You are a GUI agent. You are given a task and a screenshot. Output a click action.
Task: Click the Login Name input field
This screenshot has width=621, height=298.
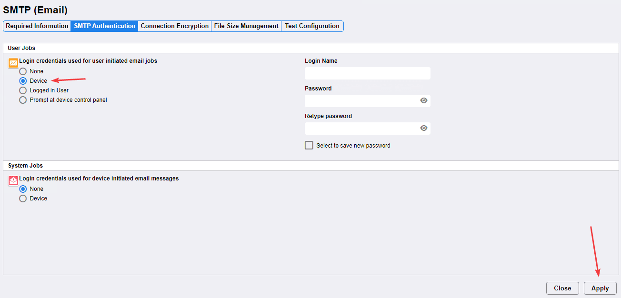click(x=367, y=73)
